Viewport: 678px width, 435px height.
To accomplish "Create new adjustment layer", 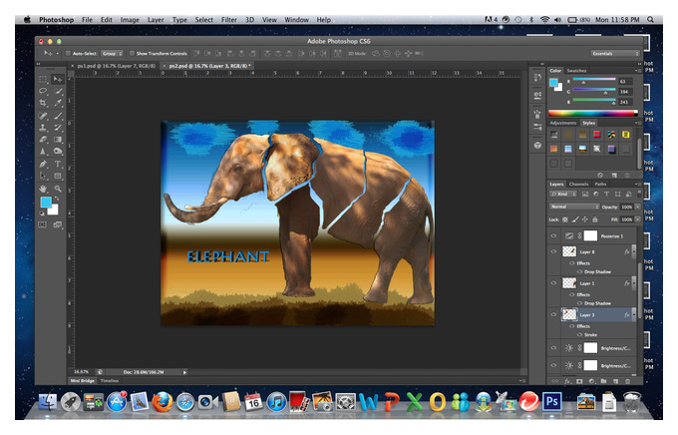I will click(591, 381).
